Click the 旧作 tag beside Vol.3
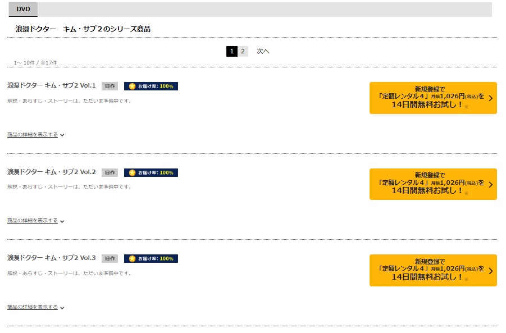The height and width of the screenshot is (333, 506). 110,258
